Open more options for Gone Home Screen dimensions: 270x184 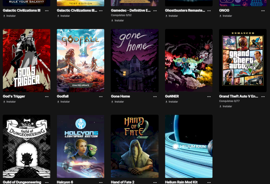155,97
